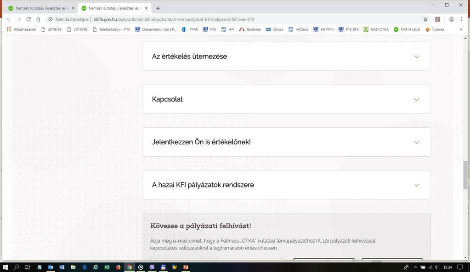Open the 2018/98 bookmark
The image size is (470, 272).
[x=77, y=29]
